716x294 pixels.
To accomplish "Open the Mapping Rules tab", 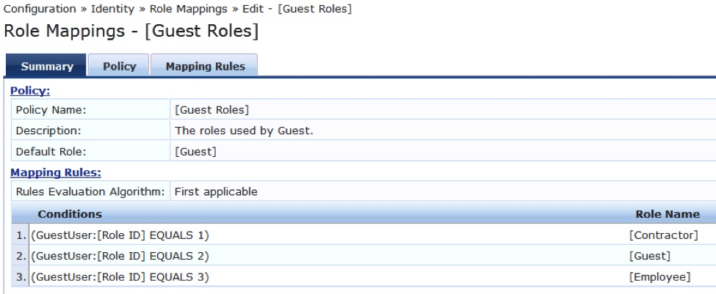I will pyautogui.click(x=205, y=66).
